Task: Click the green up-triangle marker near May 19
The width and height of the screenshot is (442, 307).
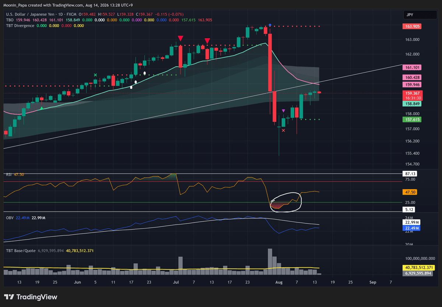Action: 42,108
